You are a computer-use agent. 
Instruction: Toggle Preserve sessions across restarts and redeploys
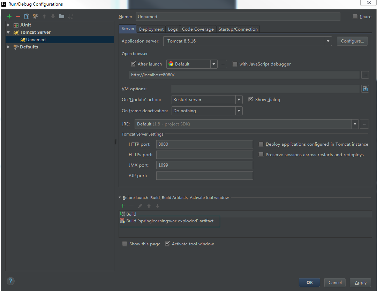(261, 154)
